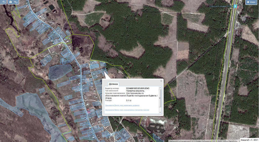Click the popup scrollbar down arrow
259x142 pixels.
(x=160, y=113)
